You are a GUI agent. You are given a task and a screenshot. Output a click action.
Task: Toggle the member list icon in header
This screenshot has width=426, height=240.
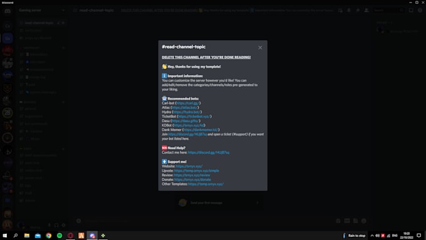click(x=366, y=10)
